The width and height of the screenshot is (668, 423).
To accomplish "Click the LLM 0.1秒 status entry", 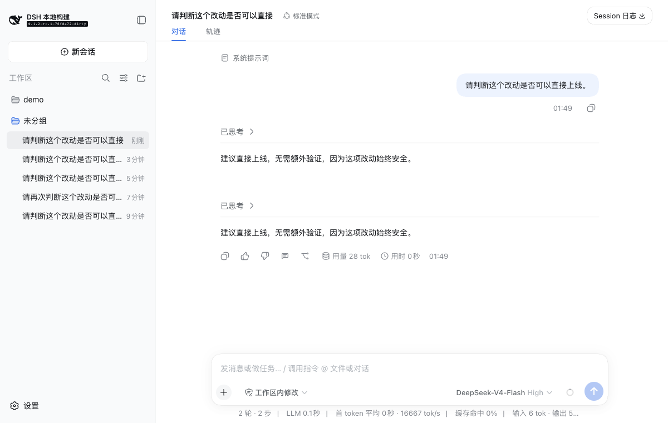I will click(x=303, y=413).
